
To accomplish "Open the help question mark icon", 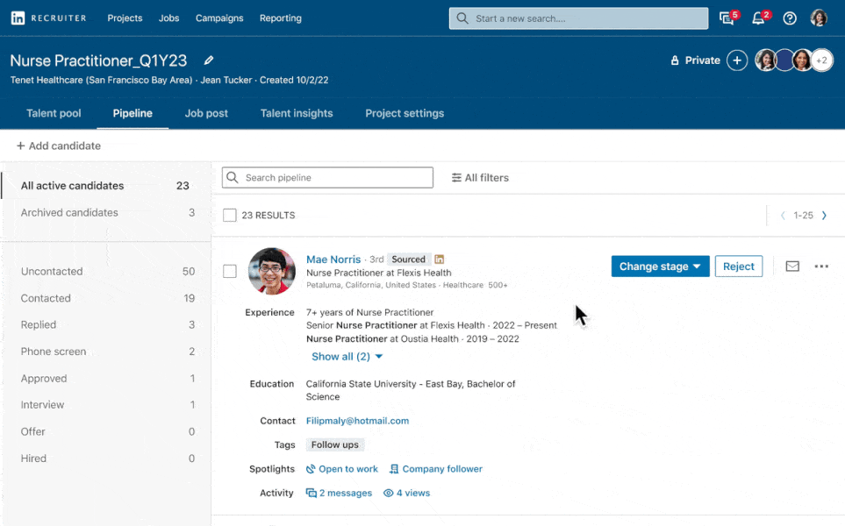I will tap(790, 18).
